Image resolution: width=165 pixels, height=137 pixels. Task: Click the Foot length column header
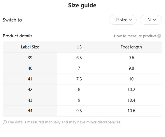[x=131, y=47]
